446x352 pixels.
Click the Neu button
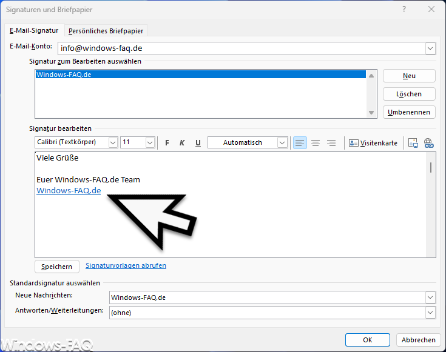409,76
